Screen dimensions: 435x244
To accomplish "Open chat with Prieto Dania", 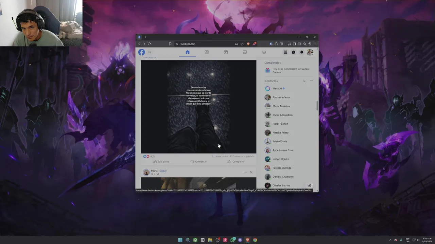I will point(289,141).
